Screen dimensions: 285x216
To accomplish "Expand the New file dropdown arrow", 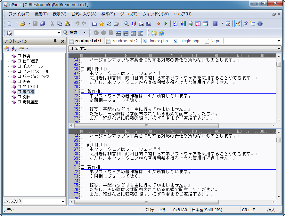I will [x=17, y=23].
